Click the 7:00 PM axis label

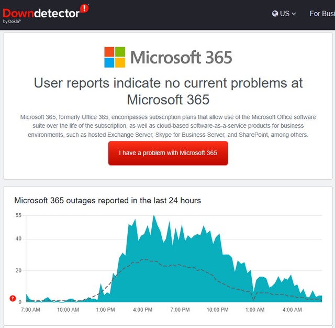(x=180, y=310)
